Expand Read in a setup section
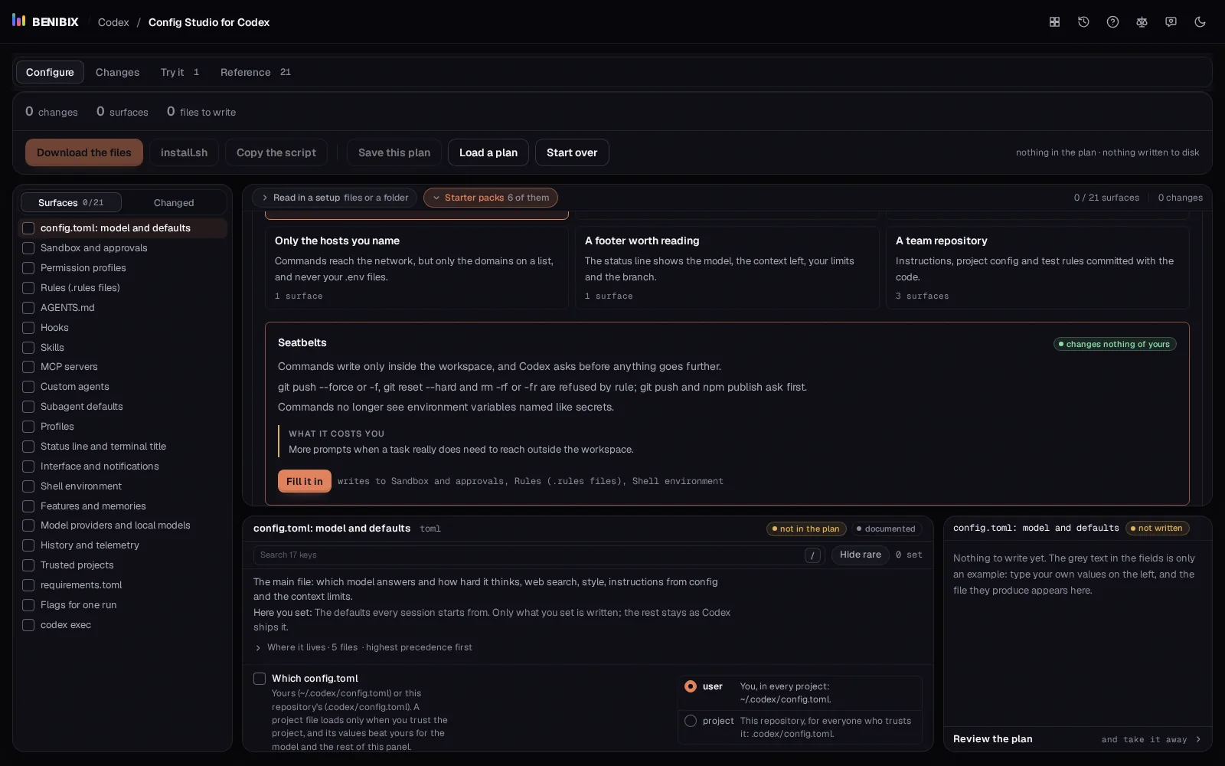Screen dimensions: 1225x766 (335, 198)
